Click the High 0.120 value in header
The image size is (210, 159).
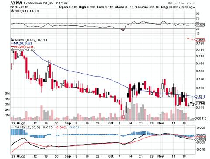[x=87, y=7]
